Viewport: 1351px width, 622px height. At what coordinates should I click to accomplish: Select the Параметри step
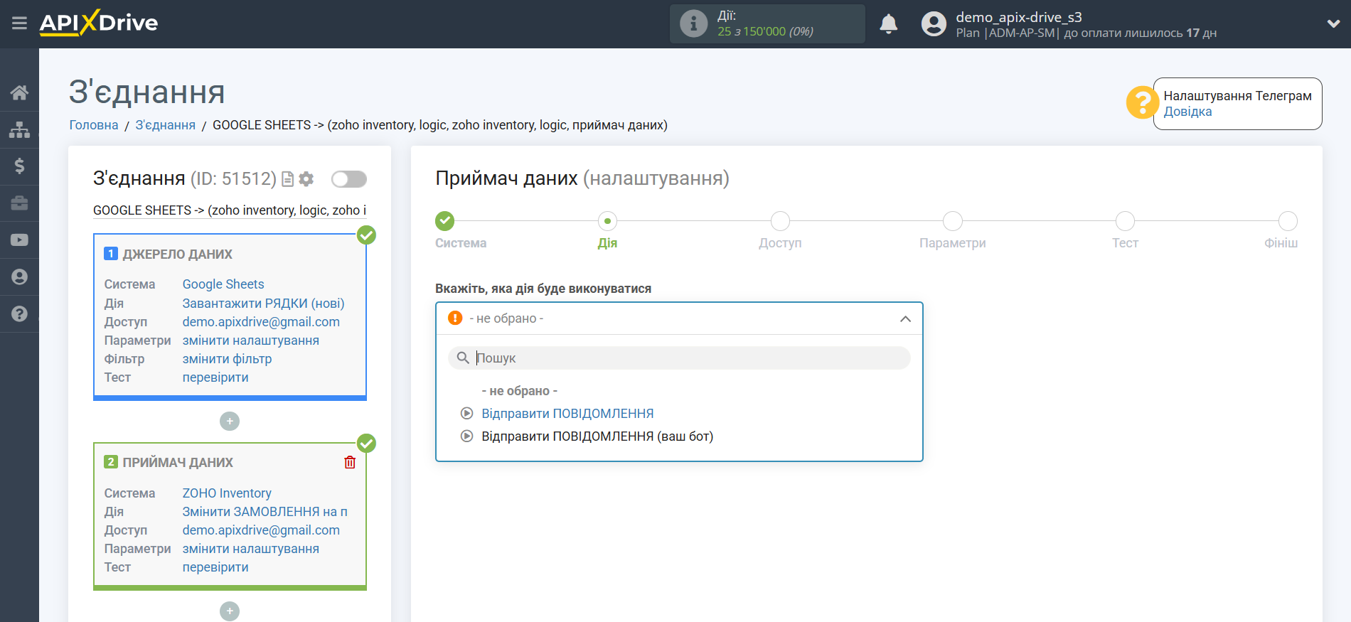tap(952, 221)
